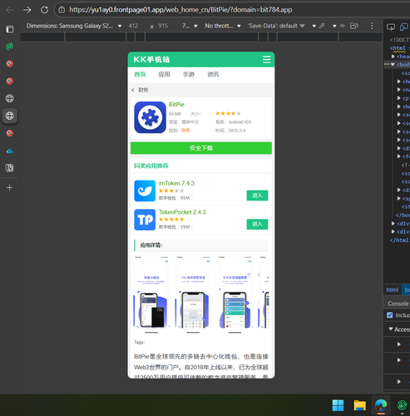410x416 pixels.
Task: Select the 首页 navigation tab
Action: 140,74
